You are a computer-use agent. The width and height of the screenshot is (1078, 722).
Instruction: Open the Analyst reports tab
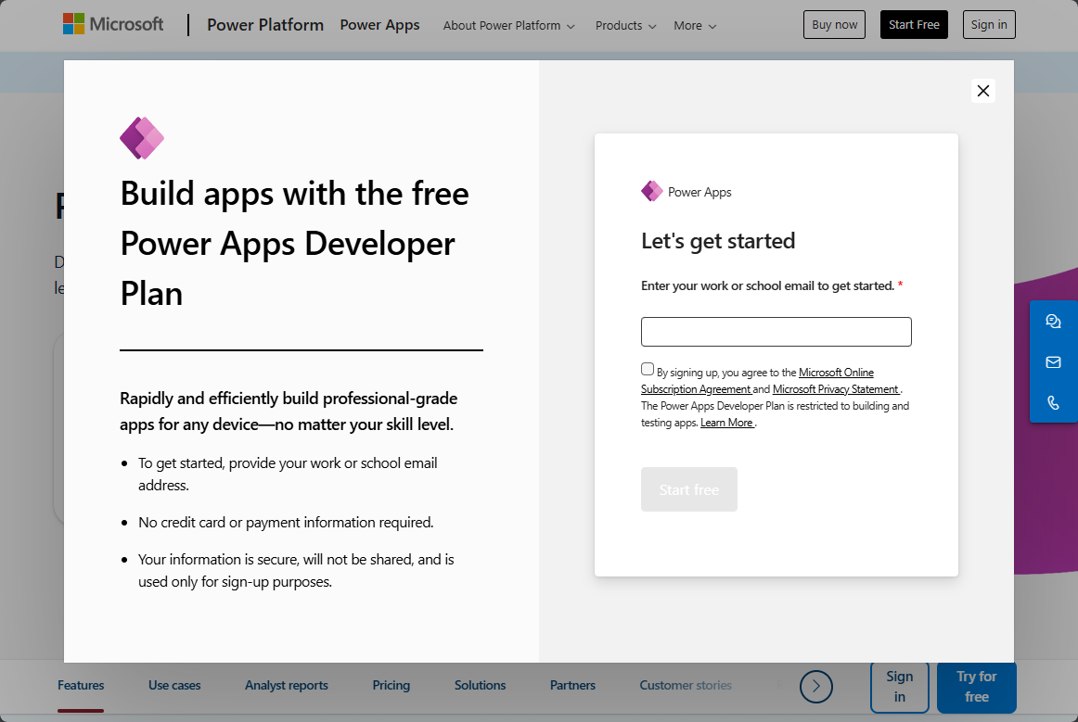[287, 686]
